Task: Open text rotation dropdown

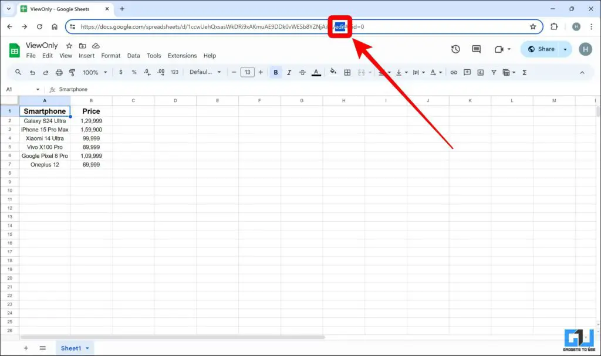Action: (x=436, y=72)
